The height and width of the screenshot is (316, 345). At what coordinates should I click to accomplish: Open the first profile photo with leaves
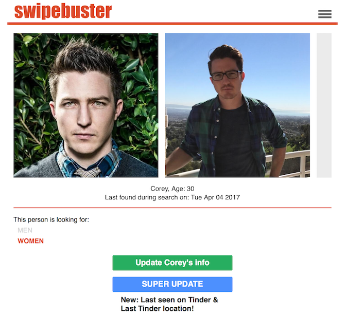86,105
